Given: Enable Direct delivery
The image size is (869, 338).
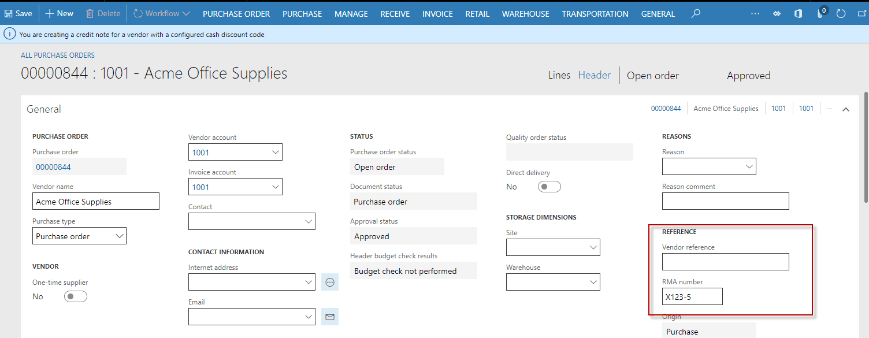Looking at the screenshot, I should click(549, 186).
